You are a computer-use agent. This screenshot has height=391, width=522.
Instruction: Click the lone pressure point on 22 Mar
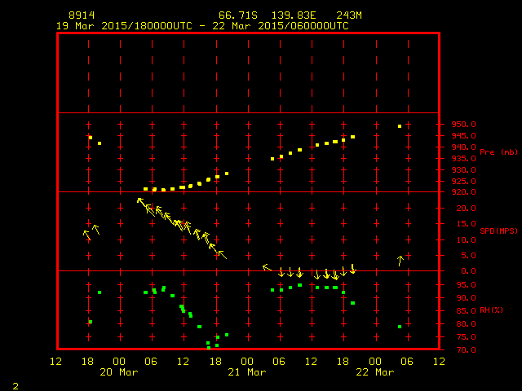point(400,126)
